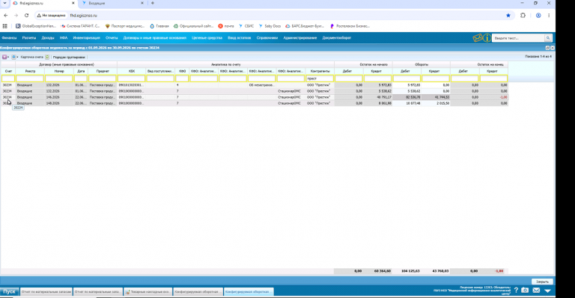The height and width of the screenshot is (298, 575).
Task: Click the Счет column filter field
Action: coord(8,78)
